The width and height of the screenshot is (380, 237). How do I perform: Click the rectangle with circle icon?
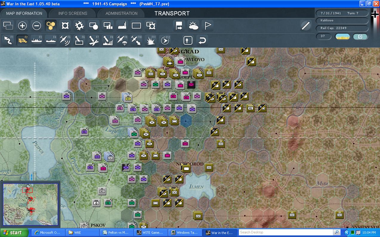coord(94,26)
